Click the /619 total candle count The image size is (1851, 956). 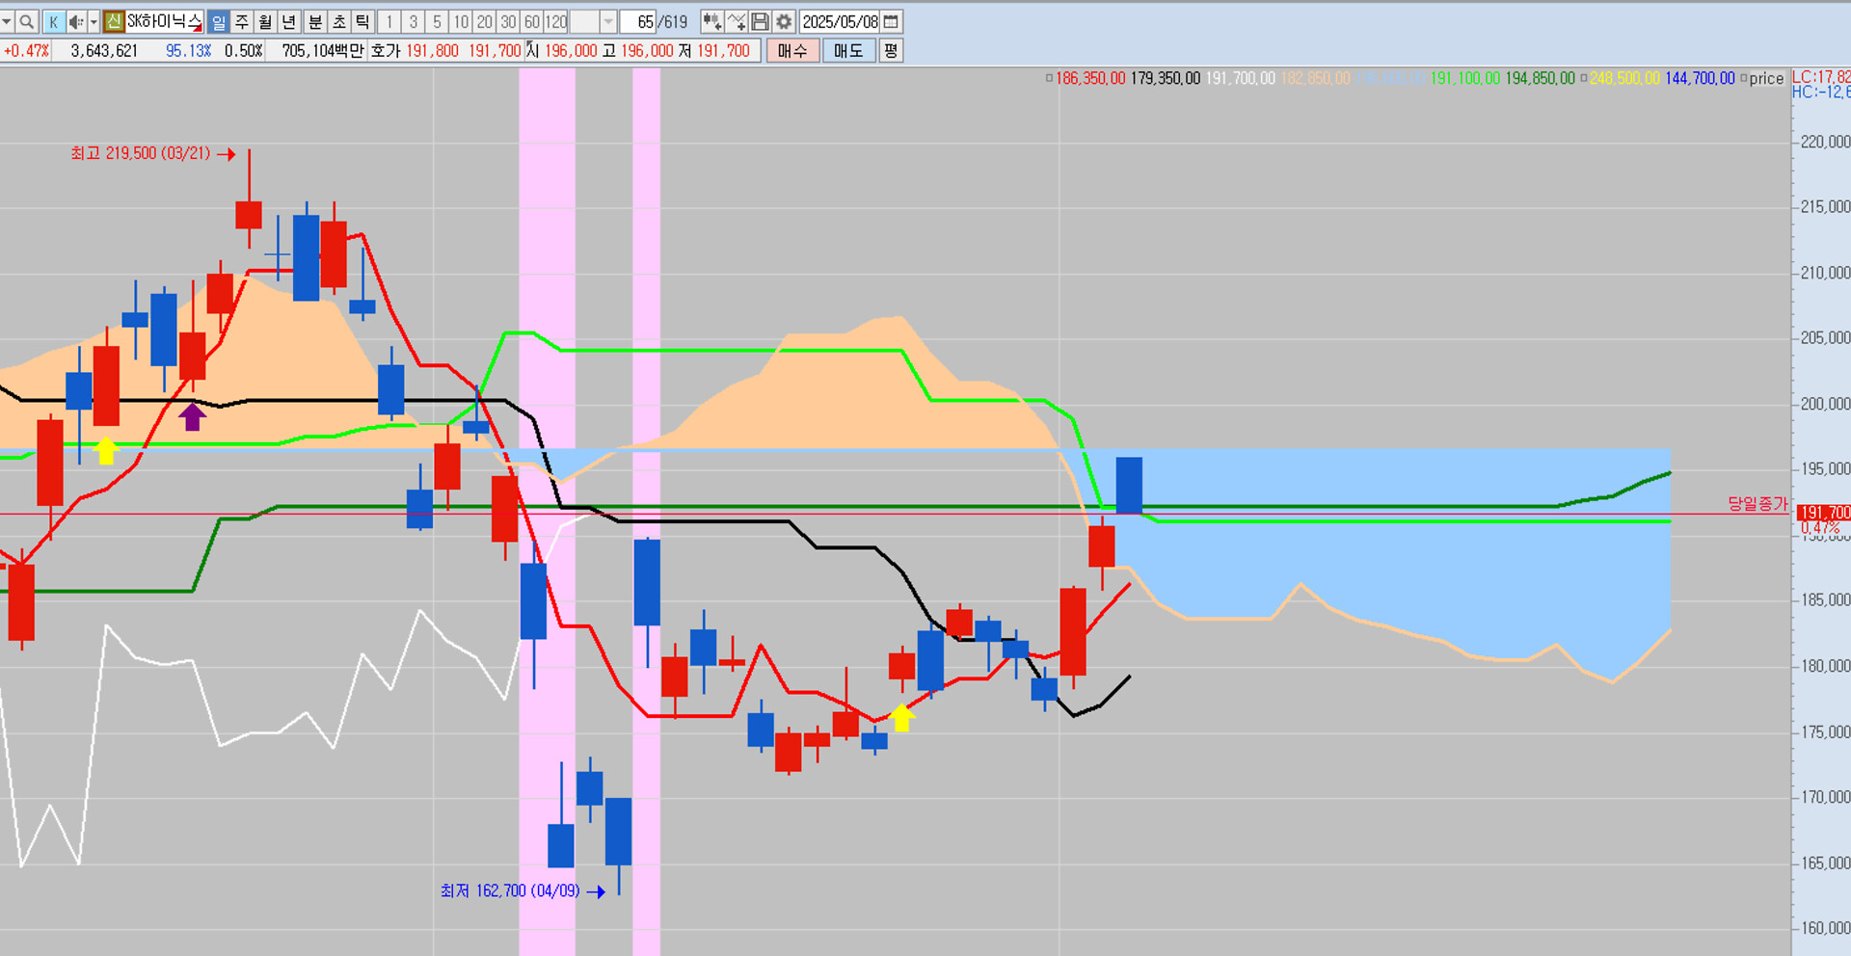(673, 21)
